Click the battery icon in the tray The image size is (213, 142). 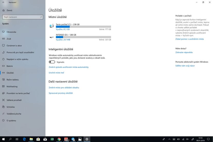point(179,139)
